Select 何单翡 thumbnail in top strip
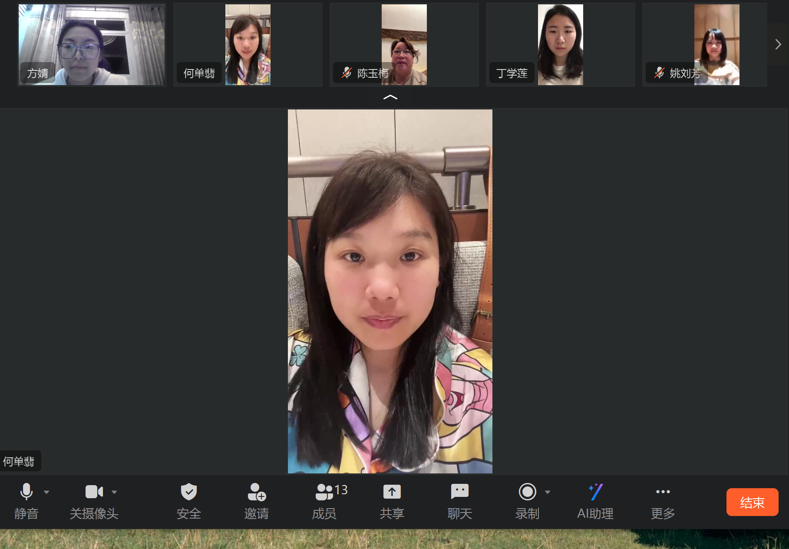 tap(248, 44)
